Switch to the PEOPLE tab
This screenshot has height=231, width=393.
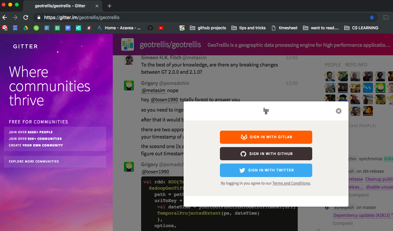tap(333, 65)
